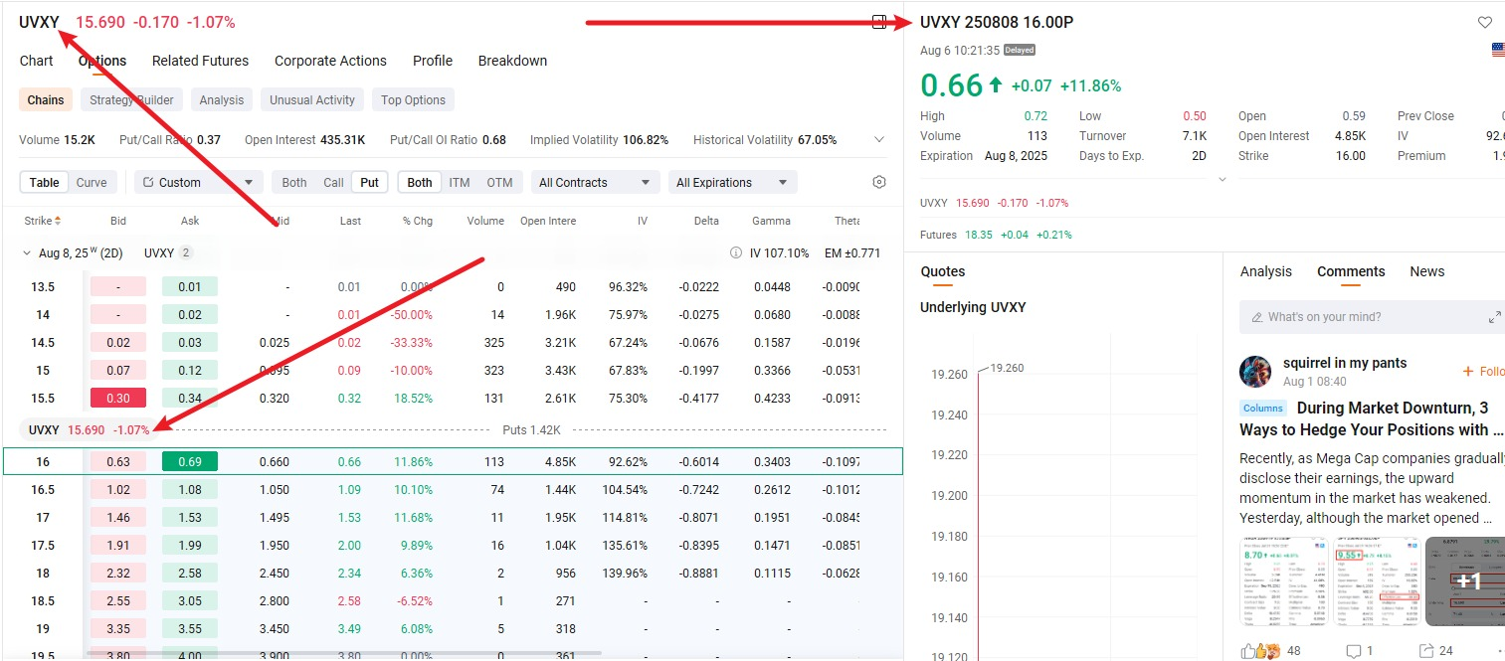The image size is (1505, 661).
Task: Switch to the Analysis tab
Action: pyautogui.click(x=1266, y=271)
